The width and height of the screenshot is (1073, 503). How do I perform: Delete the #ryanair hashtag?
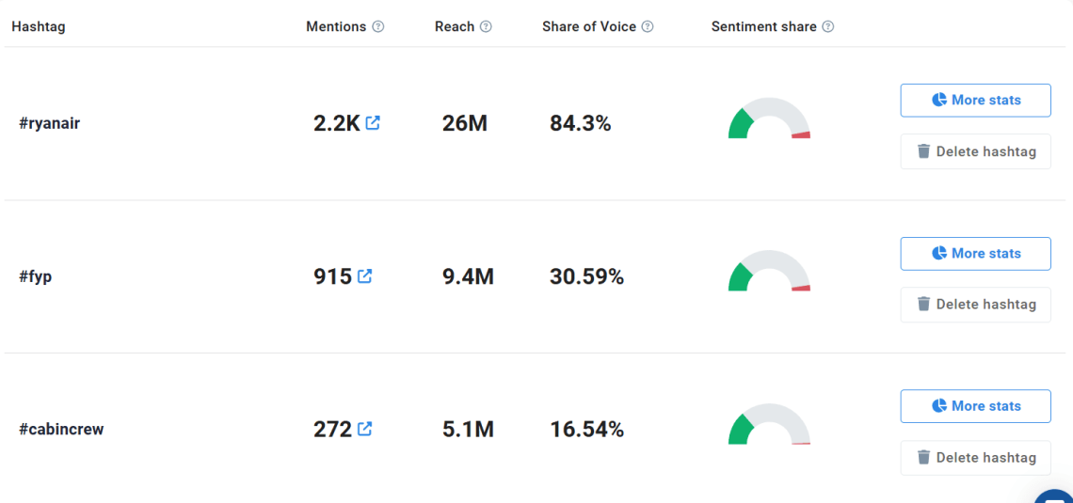pos(975,151)
